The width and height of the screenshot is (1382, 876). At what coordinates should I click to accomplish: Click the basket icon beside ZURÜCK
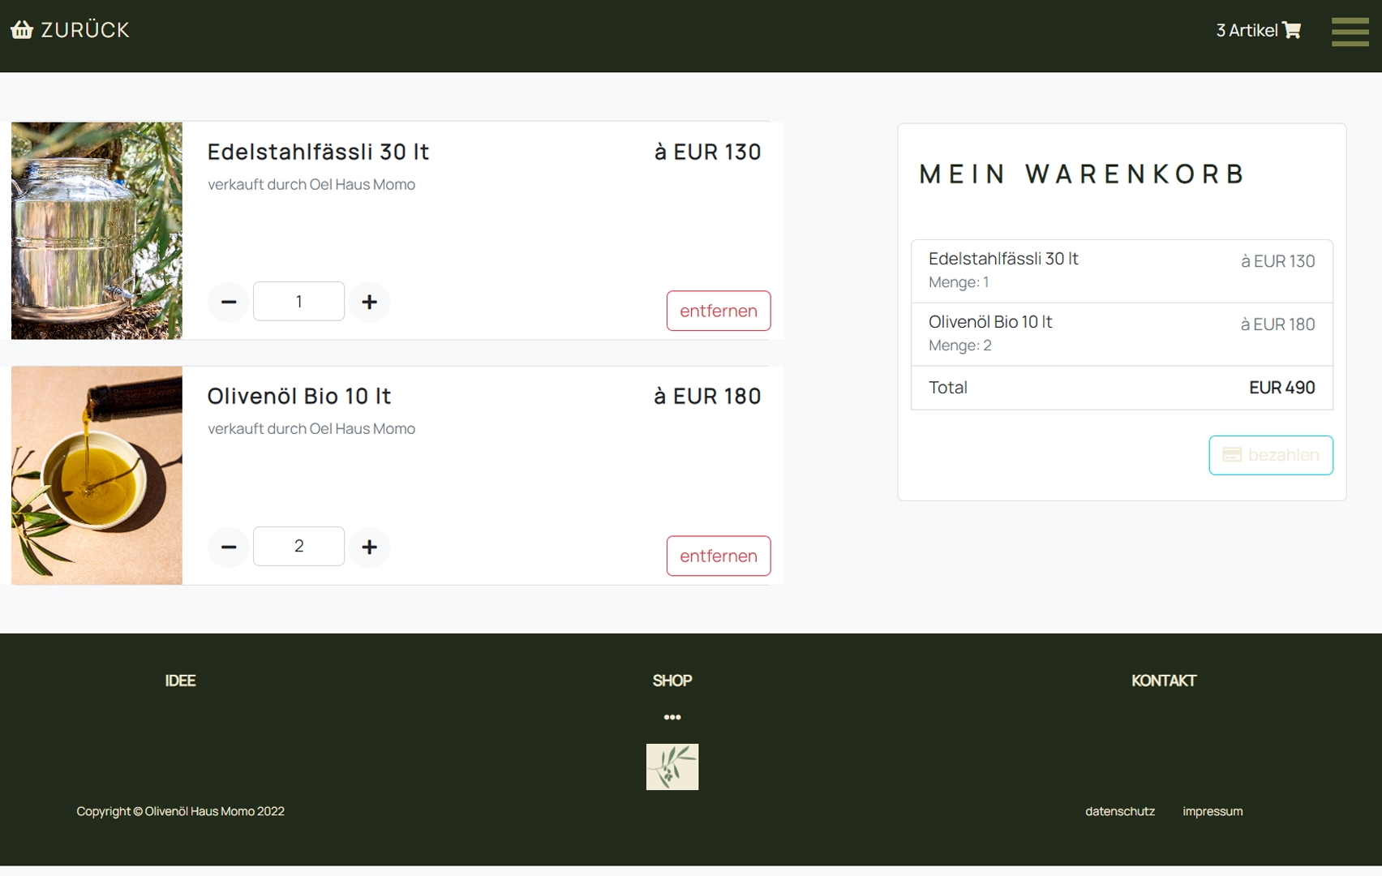pyautogui.click(x=22, y=30)
